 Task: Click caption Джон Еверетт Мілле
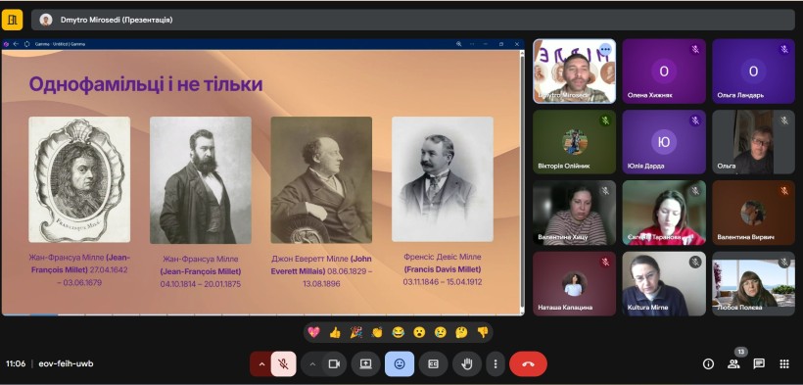(x=309, y=259)
